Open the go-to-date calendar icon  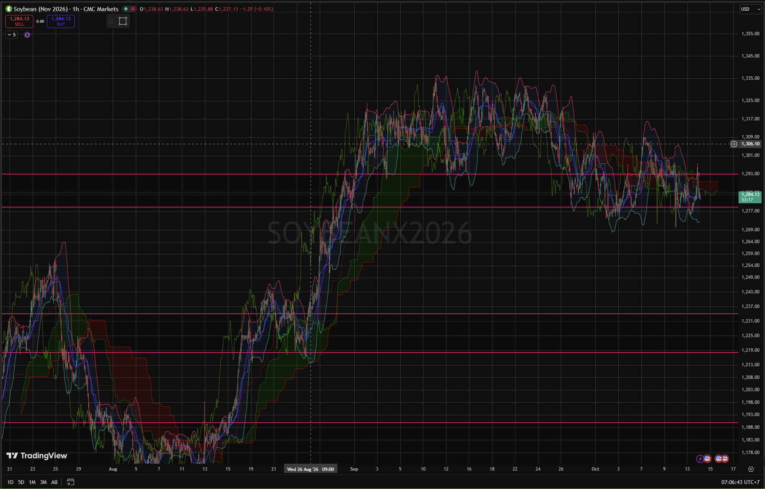tap(70, 482)
